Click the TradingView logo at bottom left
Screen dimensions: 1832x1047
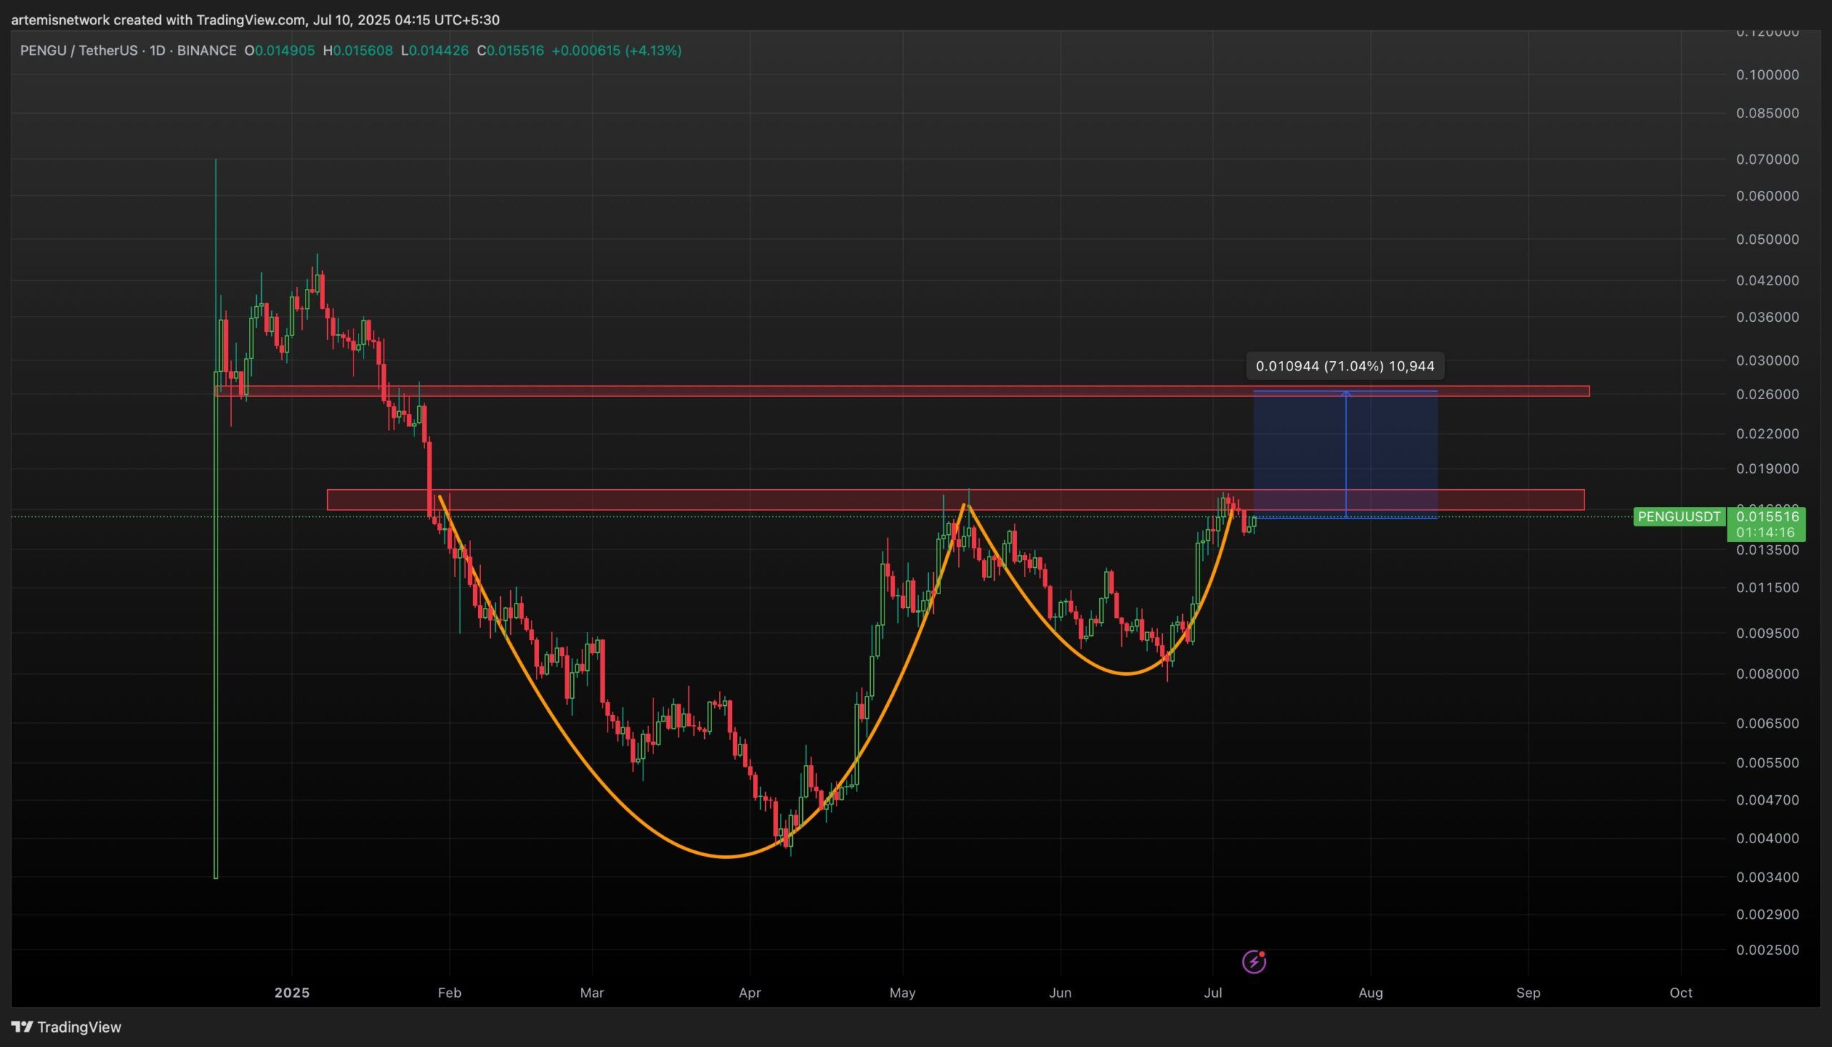[x=67, y=1027]
